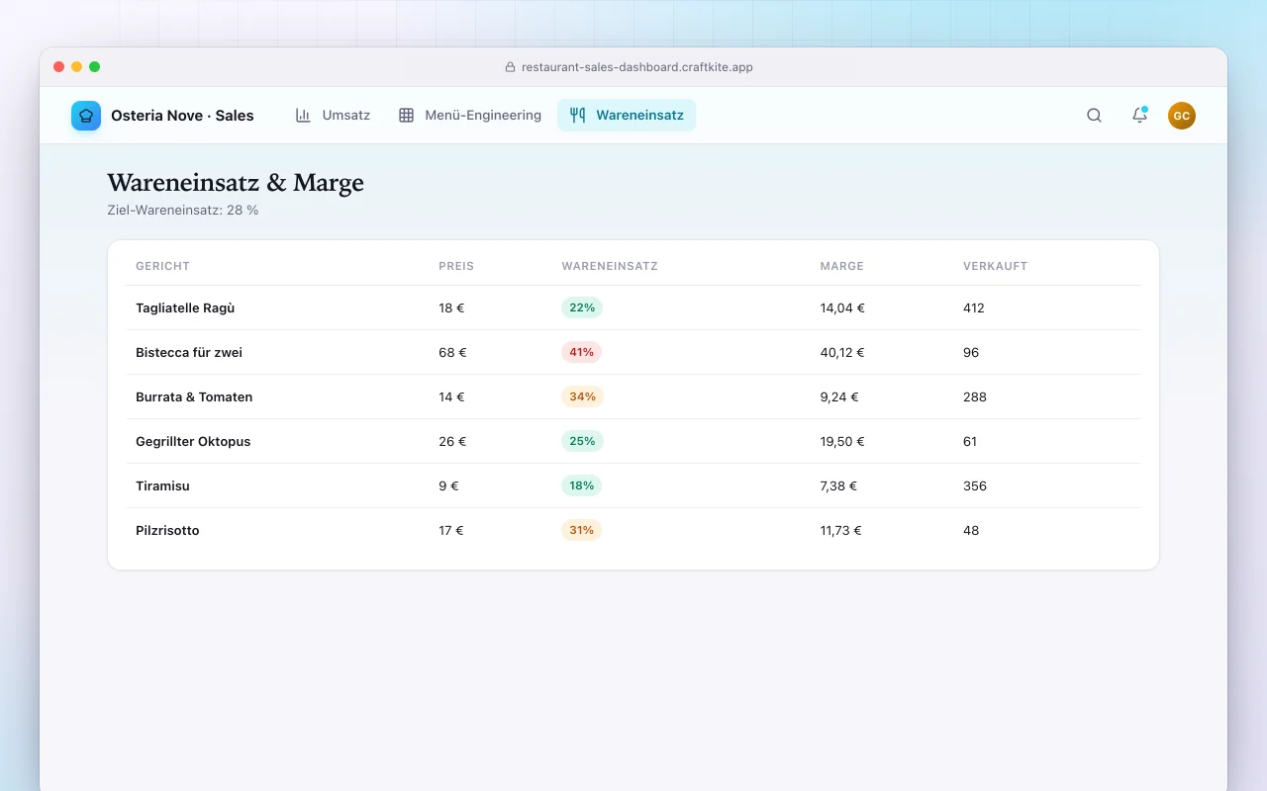Click the Osteria Nove chef hat logo
The image size is (1267, 791).
[86, 116]
